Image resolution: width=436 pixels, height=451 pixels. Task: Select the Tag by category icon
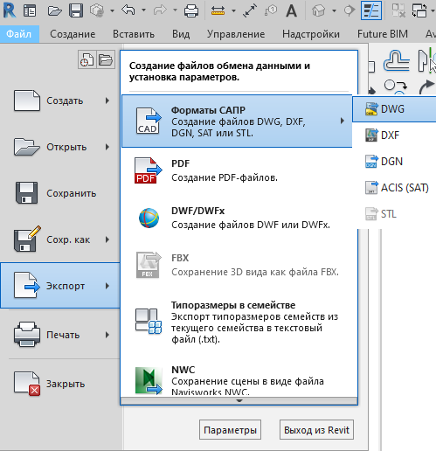click(x=271, y=10)
